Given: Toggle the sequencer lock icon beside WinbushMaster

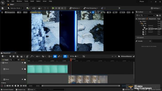Looking at the screenshot, I should (x=134, y=56).
